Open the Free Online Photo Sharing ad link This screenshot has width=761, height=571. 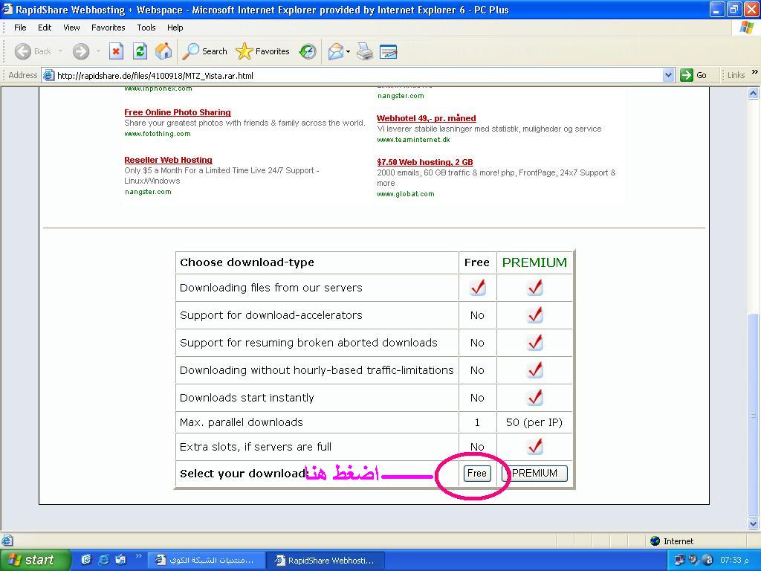pos(178,112)
